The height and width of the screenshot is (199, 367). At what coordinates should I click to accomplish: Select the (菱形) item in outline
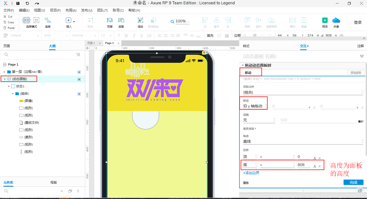(x=28, y=137)
